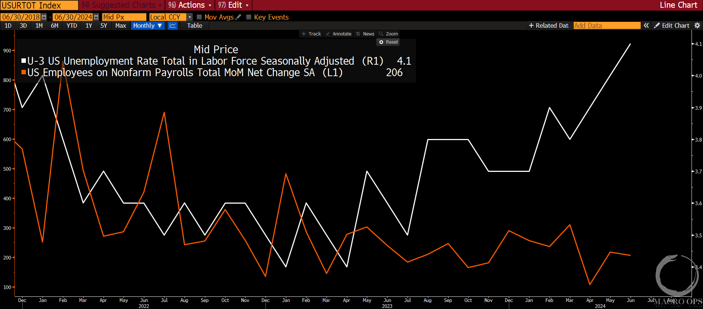Click the Mid Price legend heading
Viewport: 703px width, 309px height.
216,50
